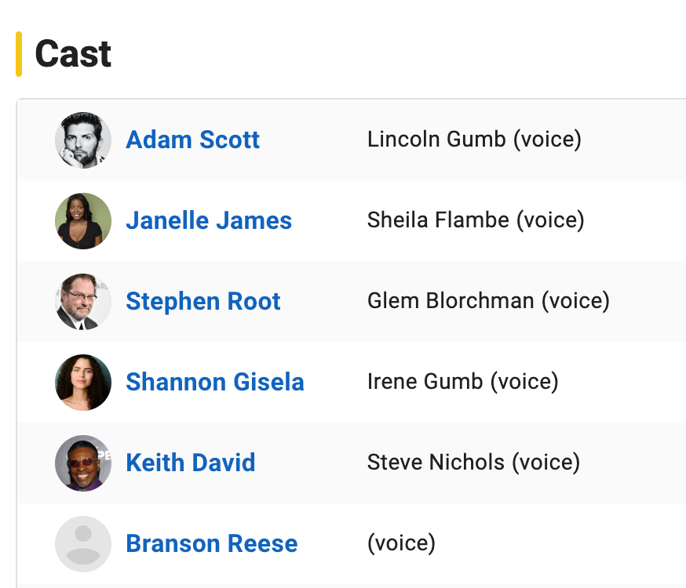Image resolution: width=686 pixels, height=588 pixels.
Task: Click the Cast section heading
Action: click(73, 54)
